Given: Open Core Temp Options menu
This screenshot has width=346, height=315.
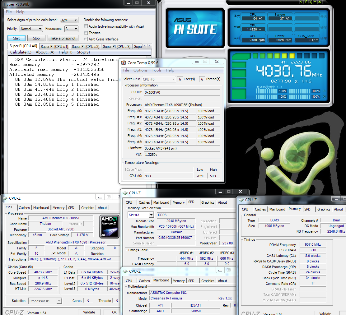Looking at the screenshot, I should [140, 70].
